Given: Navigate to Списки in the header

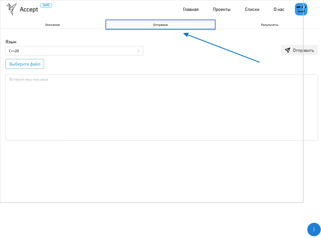Looking at the screenshot, I should (x=252, y=10).
